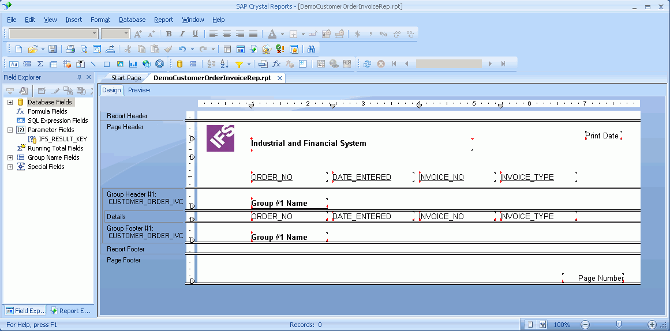The width and height of the screenshot is (670, 331).
Task: Switch to the Start Page tab
Action: tap(126, 78)
